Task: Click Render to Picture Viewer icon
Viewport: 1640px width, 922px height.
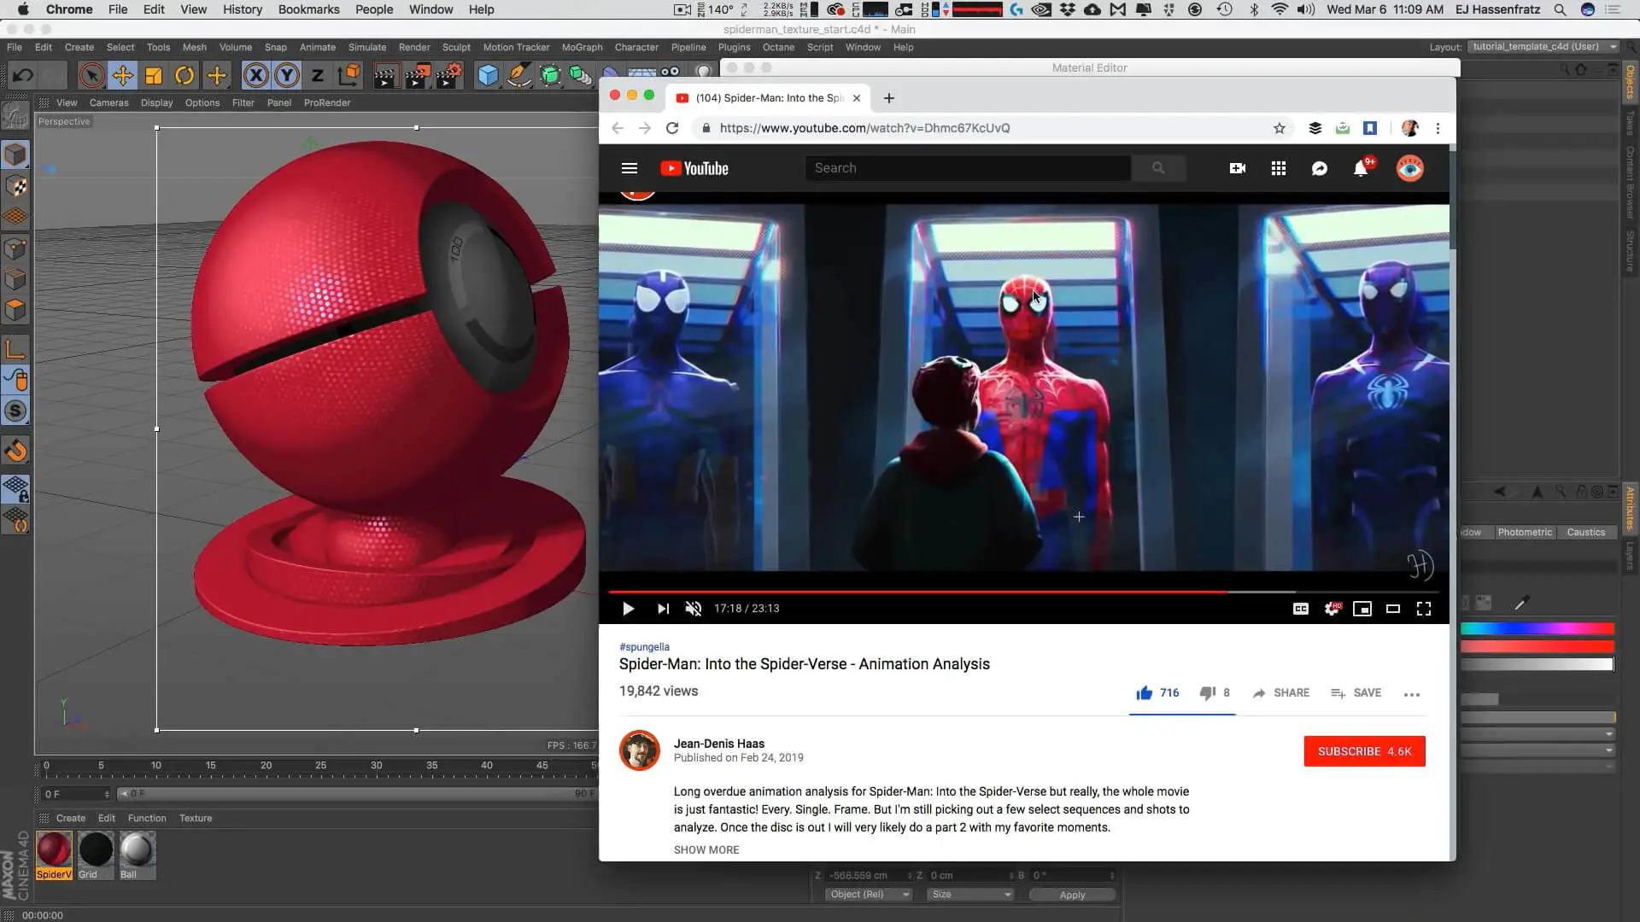Action: point(417,76)
